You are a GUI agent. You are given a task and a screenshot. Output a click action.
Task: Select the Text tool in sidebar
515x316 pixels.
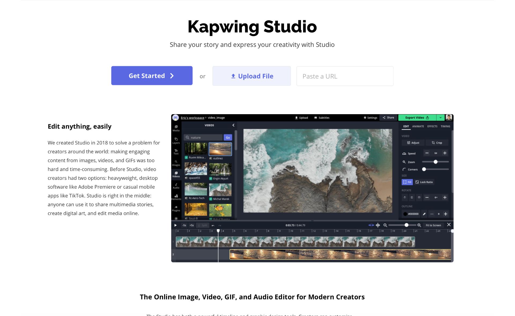176,151
